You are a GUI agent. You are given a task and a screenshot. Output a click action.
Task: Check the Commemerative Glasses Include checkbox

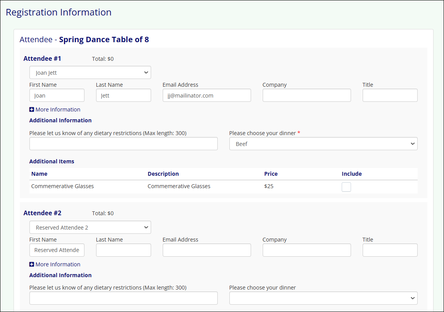tap(346, 187)
